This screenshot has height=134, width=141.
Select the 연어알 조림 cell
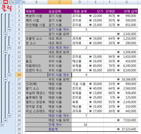pyautogui.click(x=36, y=107)
